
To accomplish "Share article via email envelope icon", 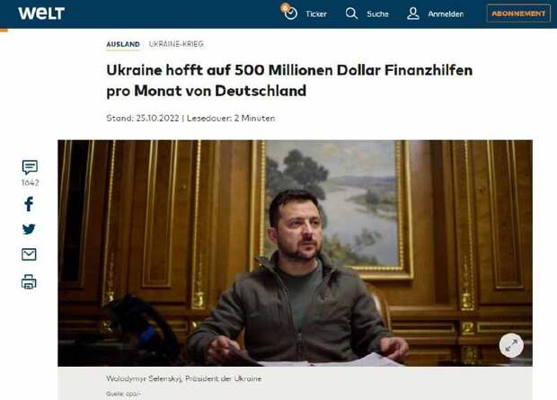I will pyautogui.click(x=29, y=254).
